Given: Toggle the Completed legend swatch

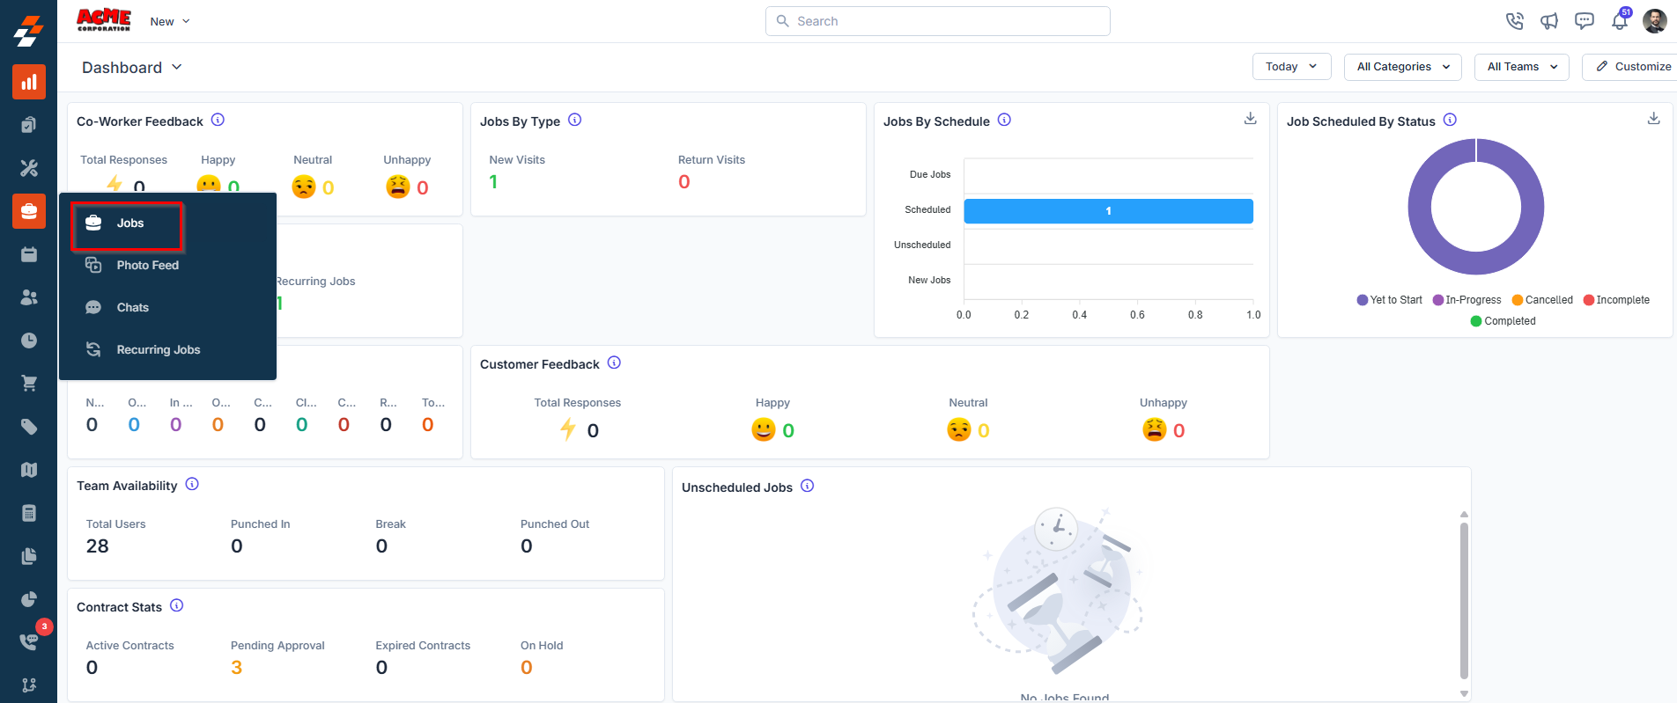Looking at the screenshot, I should pyautogui.click(x=1476, y=321).
